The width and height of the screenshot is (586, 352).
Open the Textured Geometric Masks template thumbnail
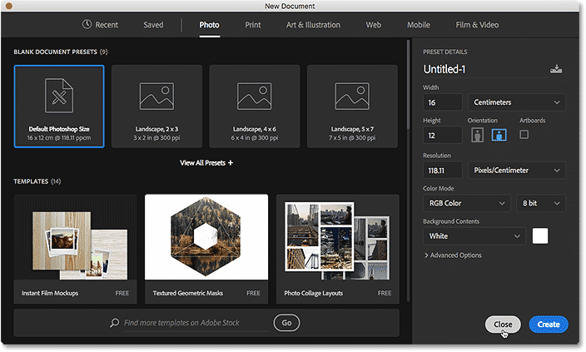[x=206, y=237]
